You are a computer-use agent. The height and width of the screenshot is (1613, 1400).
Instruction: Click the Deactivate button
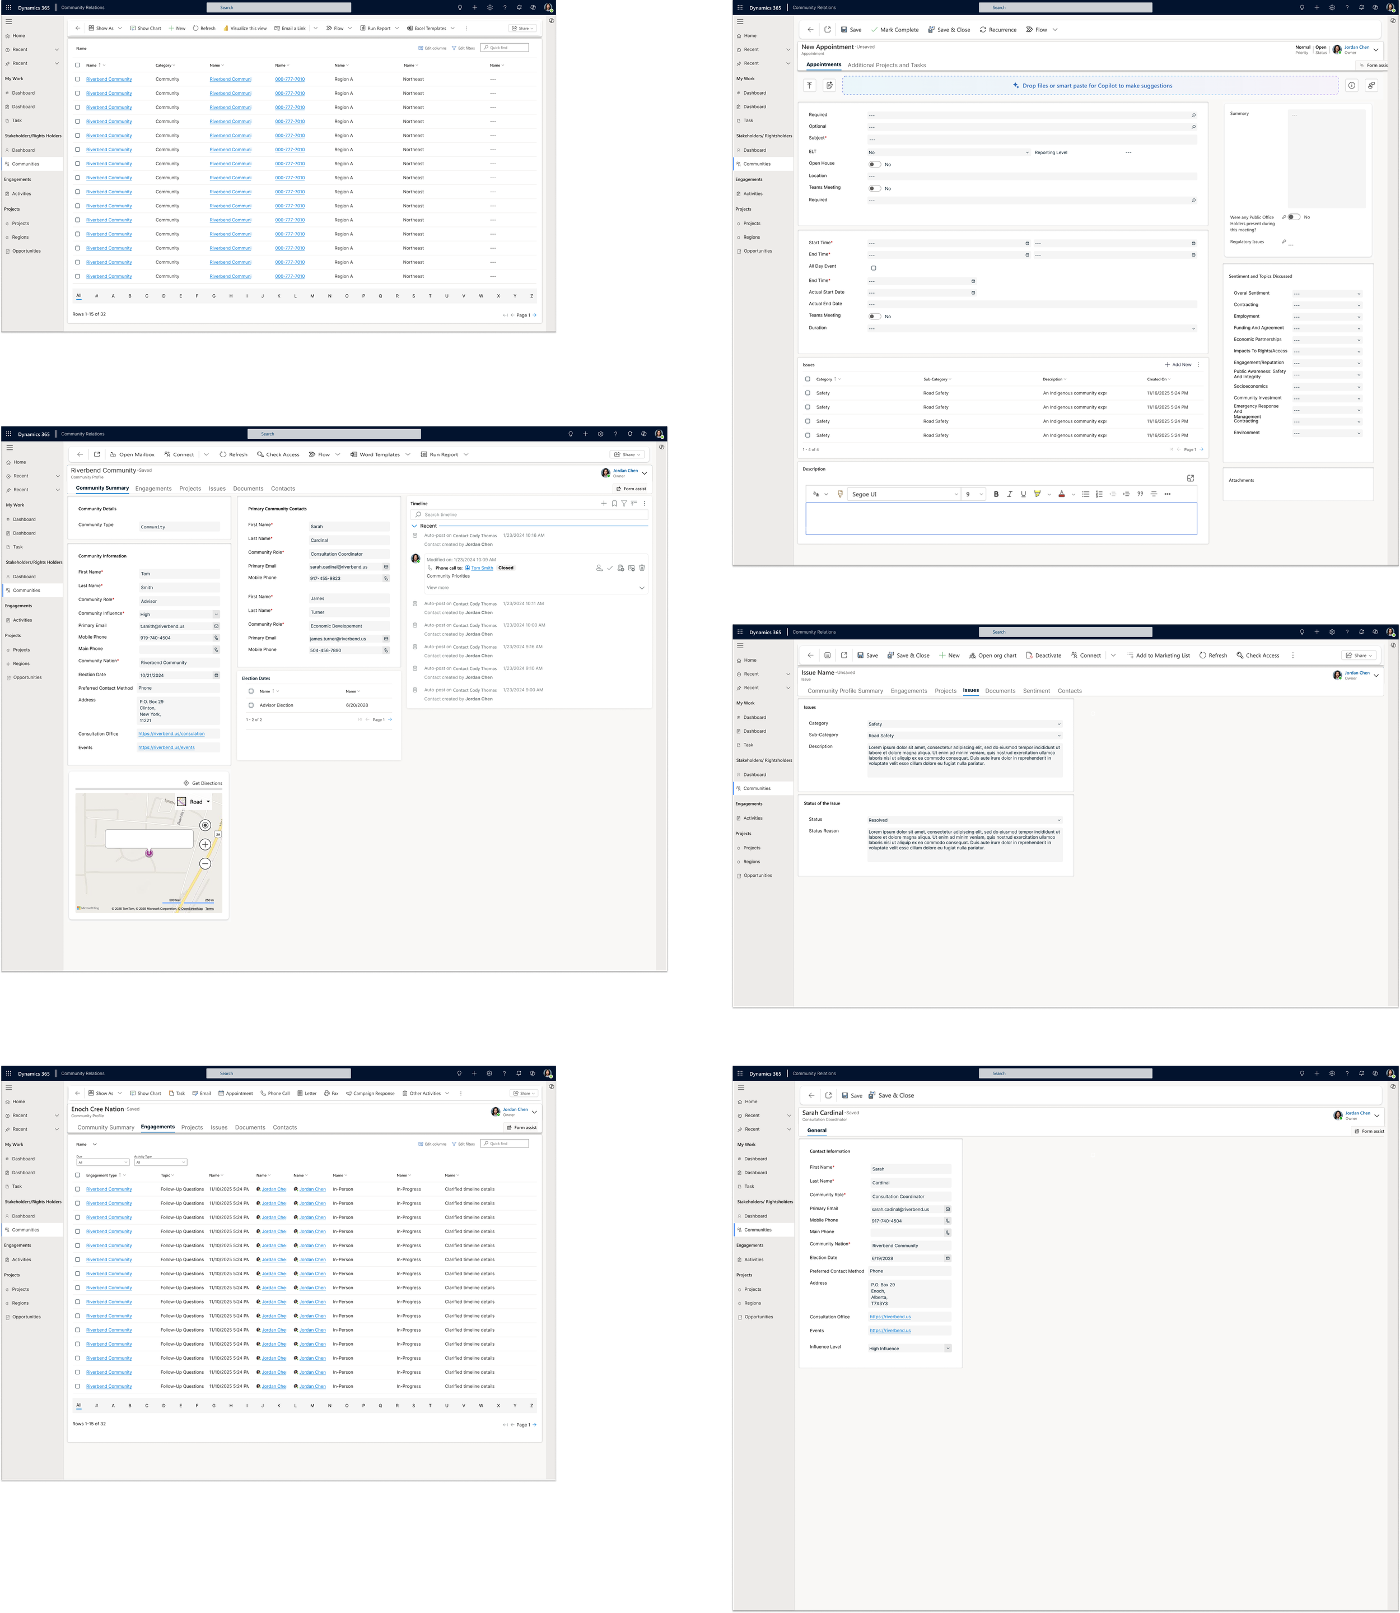[1044, 656]
